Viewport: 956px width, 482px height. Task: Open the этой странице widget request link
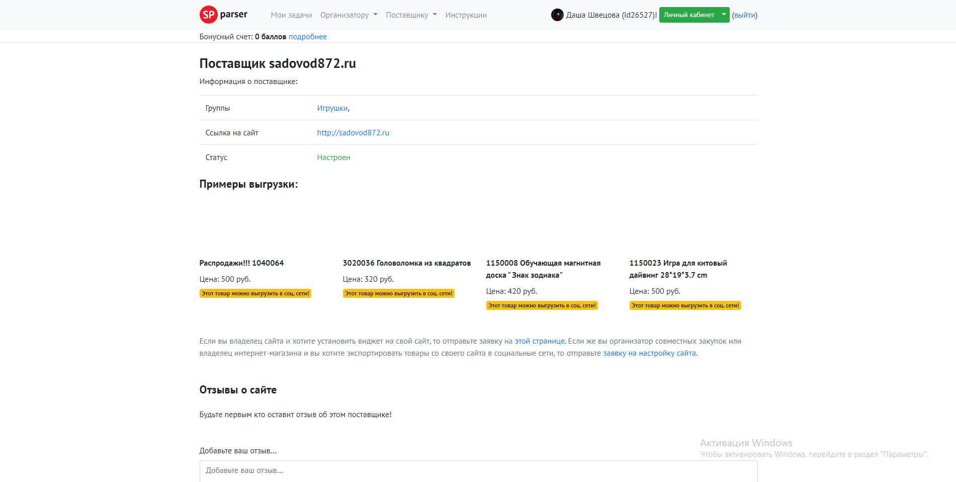coord(540,341)
